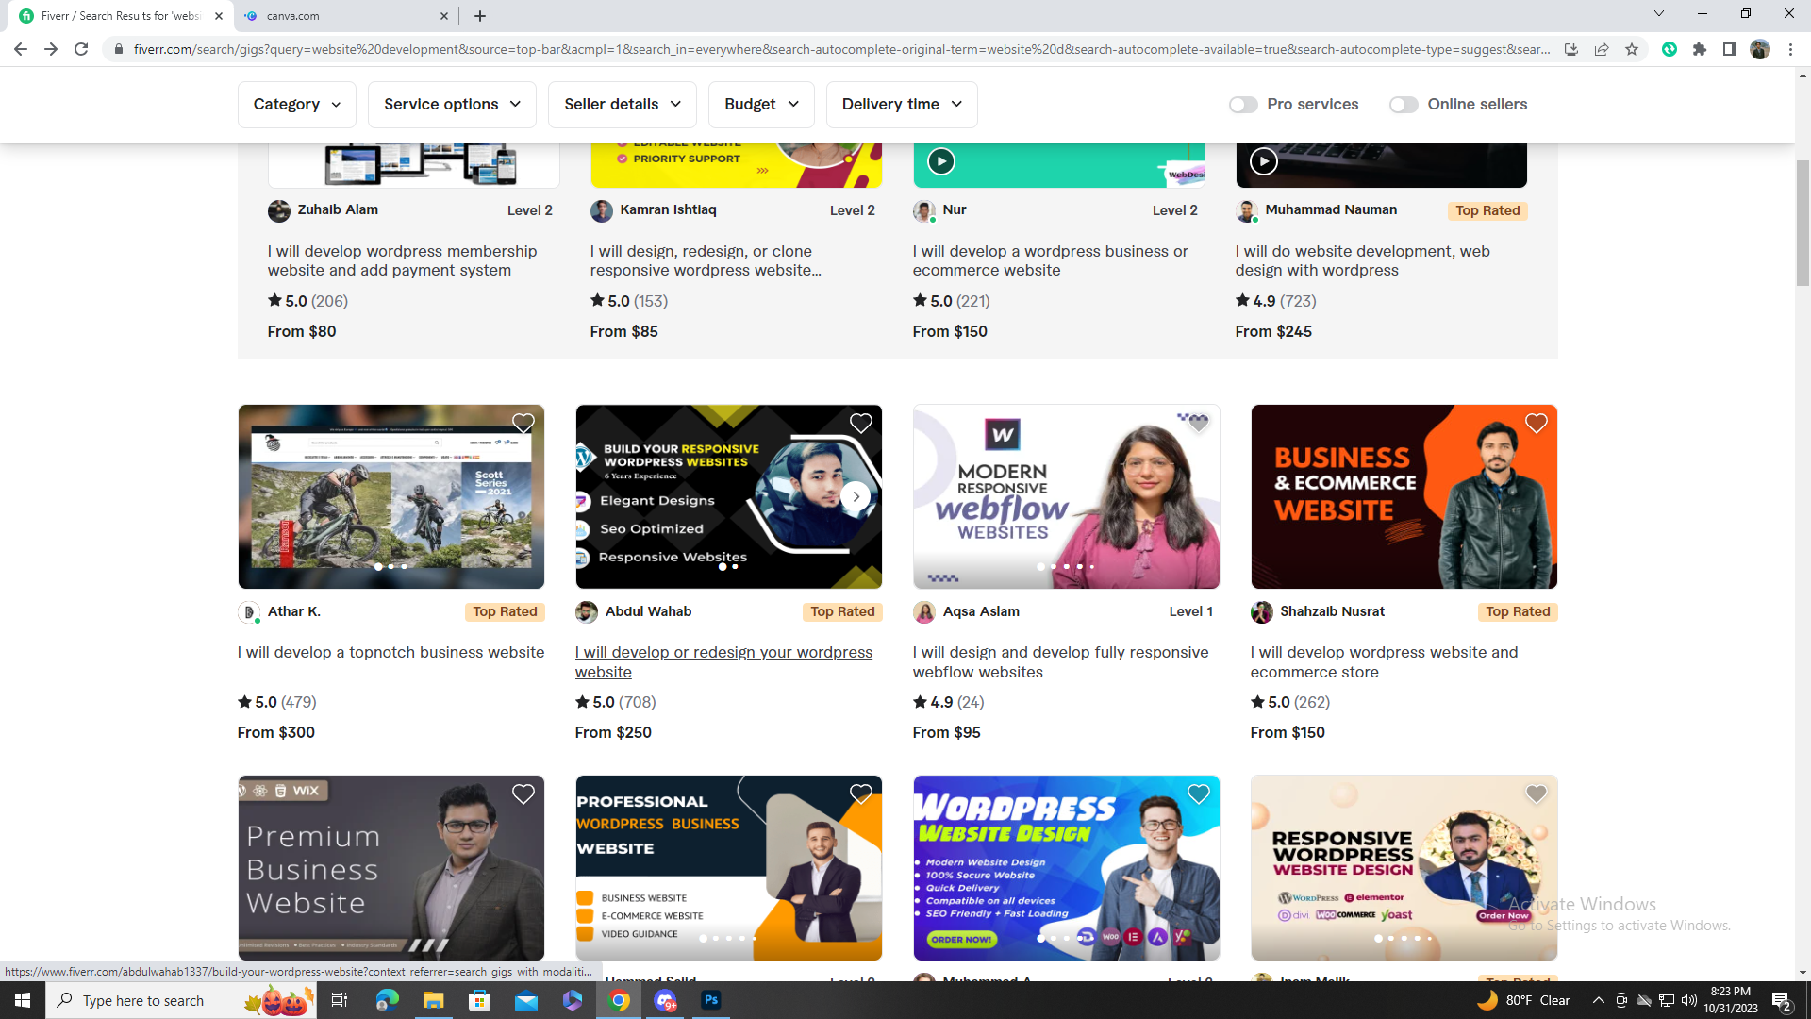Click the share icon in the address bar

pos(1602,49)
